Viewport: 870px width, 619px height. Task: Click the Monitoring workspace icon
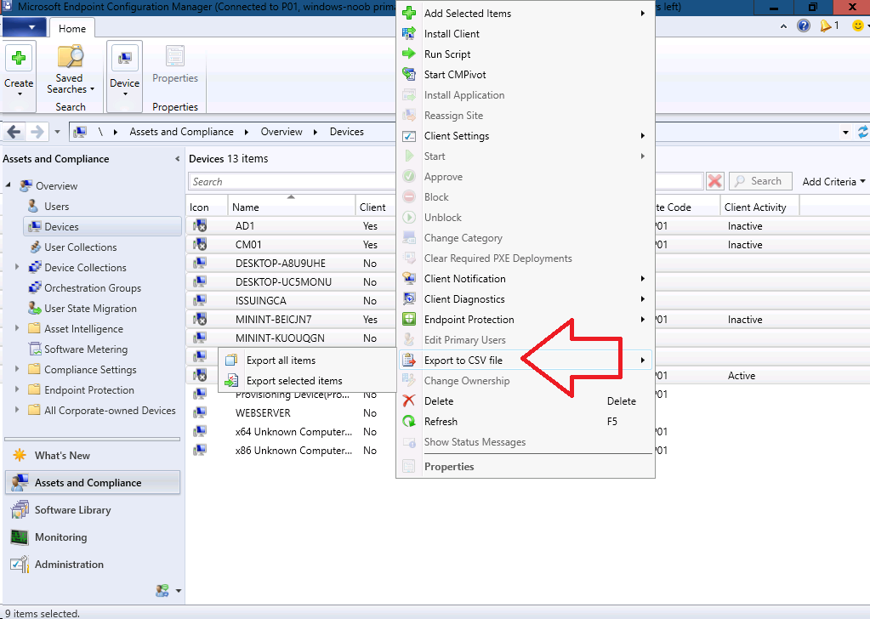click(20, 537)
